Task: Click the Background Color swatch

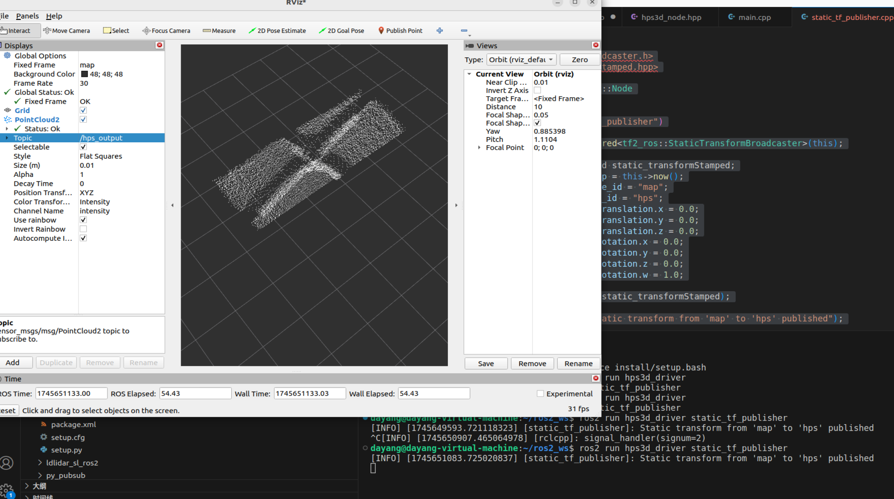Action: 85,74
